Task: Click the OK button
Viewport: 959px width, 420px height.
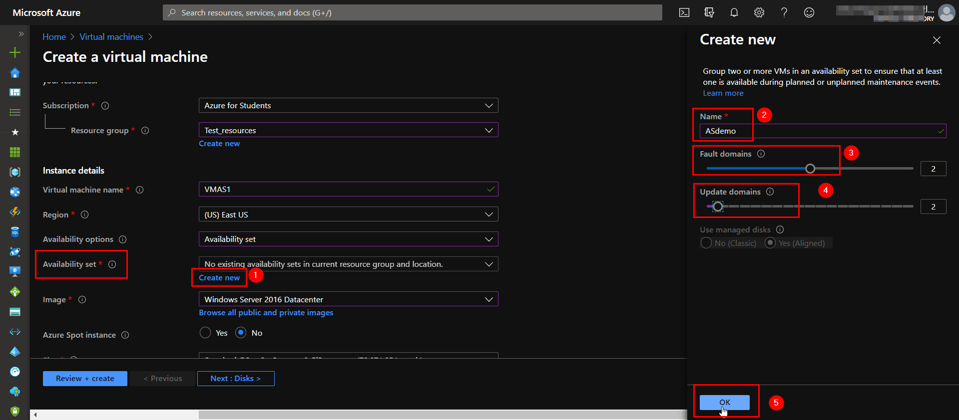Action: 724,402
